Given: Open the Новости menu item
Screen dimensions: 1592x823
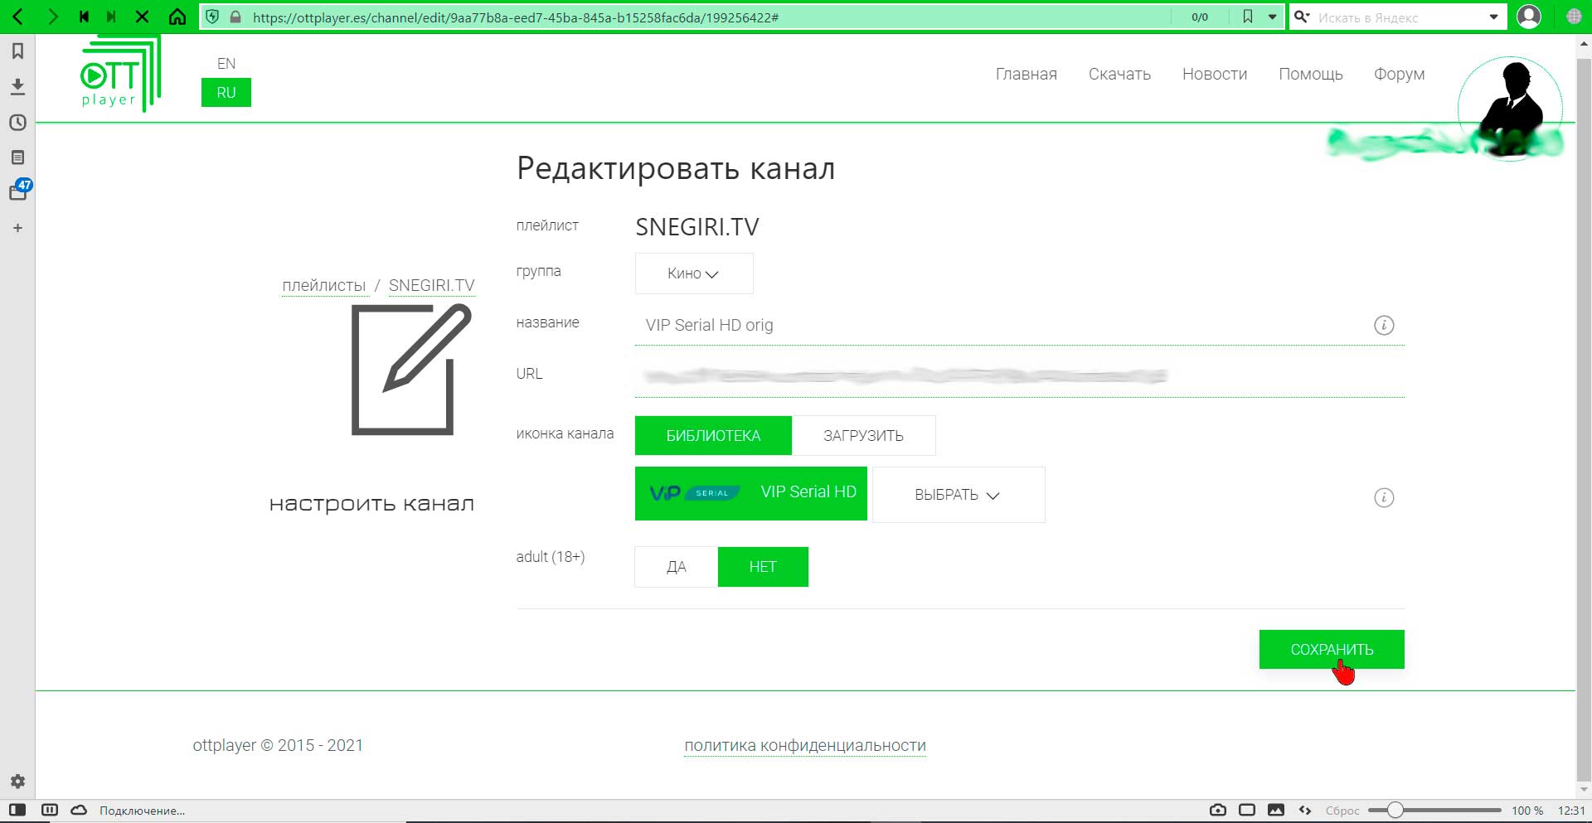Looking at the screenshot, I should click(x=1215, y=74).
